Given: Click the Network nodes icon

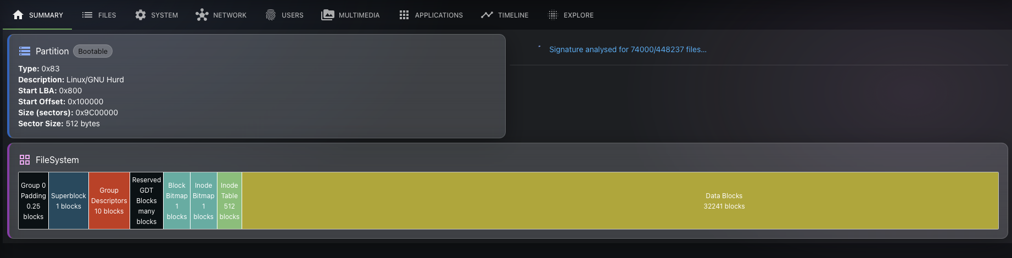Looking at the screenshot, I should tap(202, 15).
